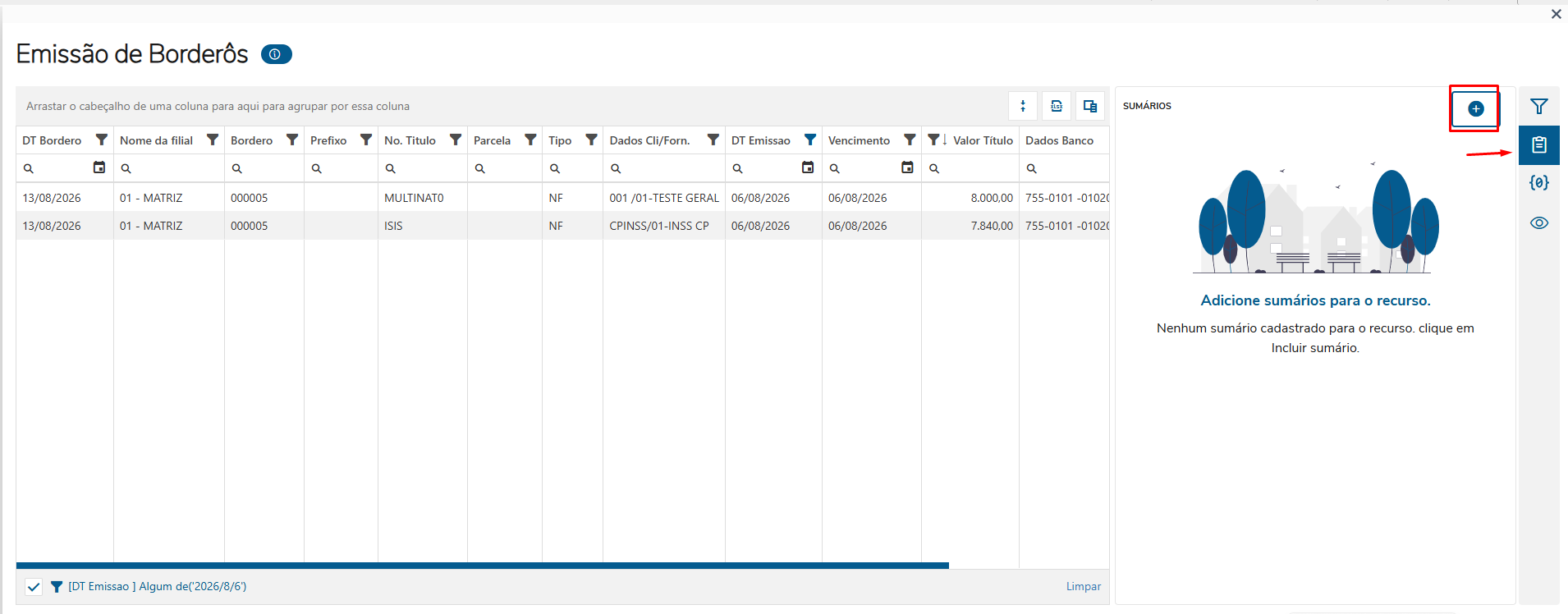This screenshot has width=1568, height=614.
Task: Open the DT Bordero calendar date picker
Action: 99,167
